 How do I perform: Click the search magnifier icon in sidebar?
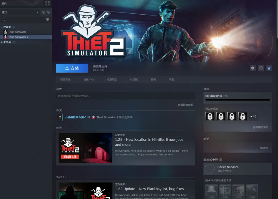tap(3, 19)
